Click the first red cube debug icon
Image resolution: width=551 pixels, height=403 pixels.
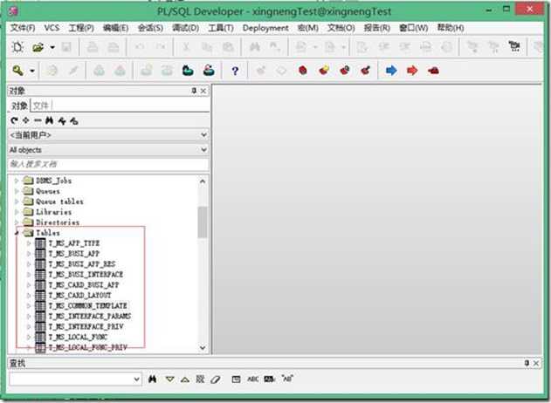tap(302, 71)
